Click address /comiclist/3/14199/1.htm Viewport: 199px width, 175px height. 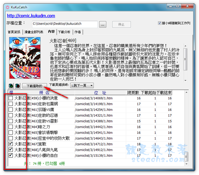pyautogui.click(x=94, y=104)
